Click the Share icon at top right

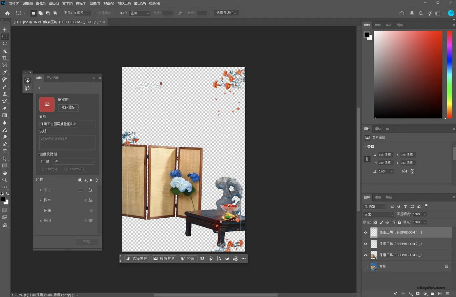[402, 13]
